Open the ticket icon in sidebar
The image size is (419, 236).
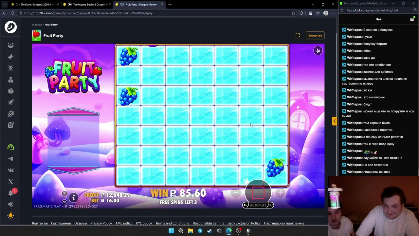[10, 57]
